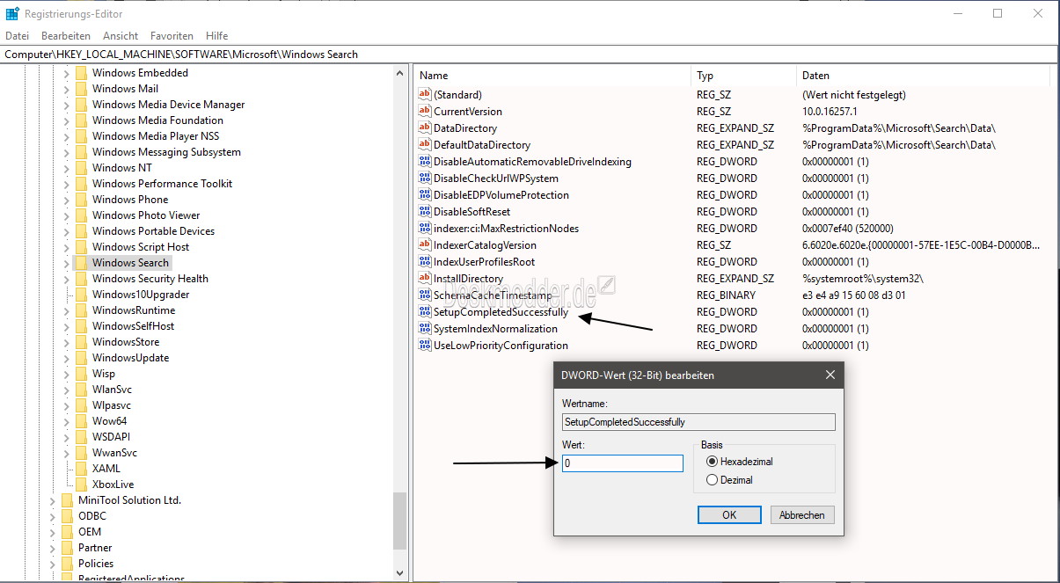Select the Partner key
The width and height of the screenshot is (1060, 583).
(x=95, y=548)
